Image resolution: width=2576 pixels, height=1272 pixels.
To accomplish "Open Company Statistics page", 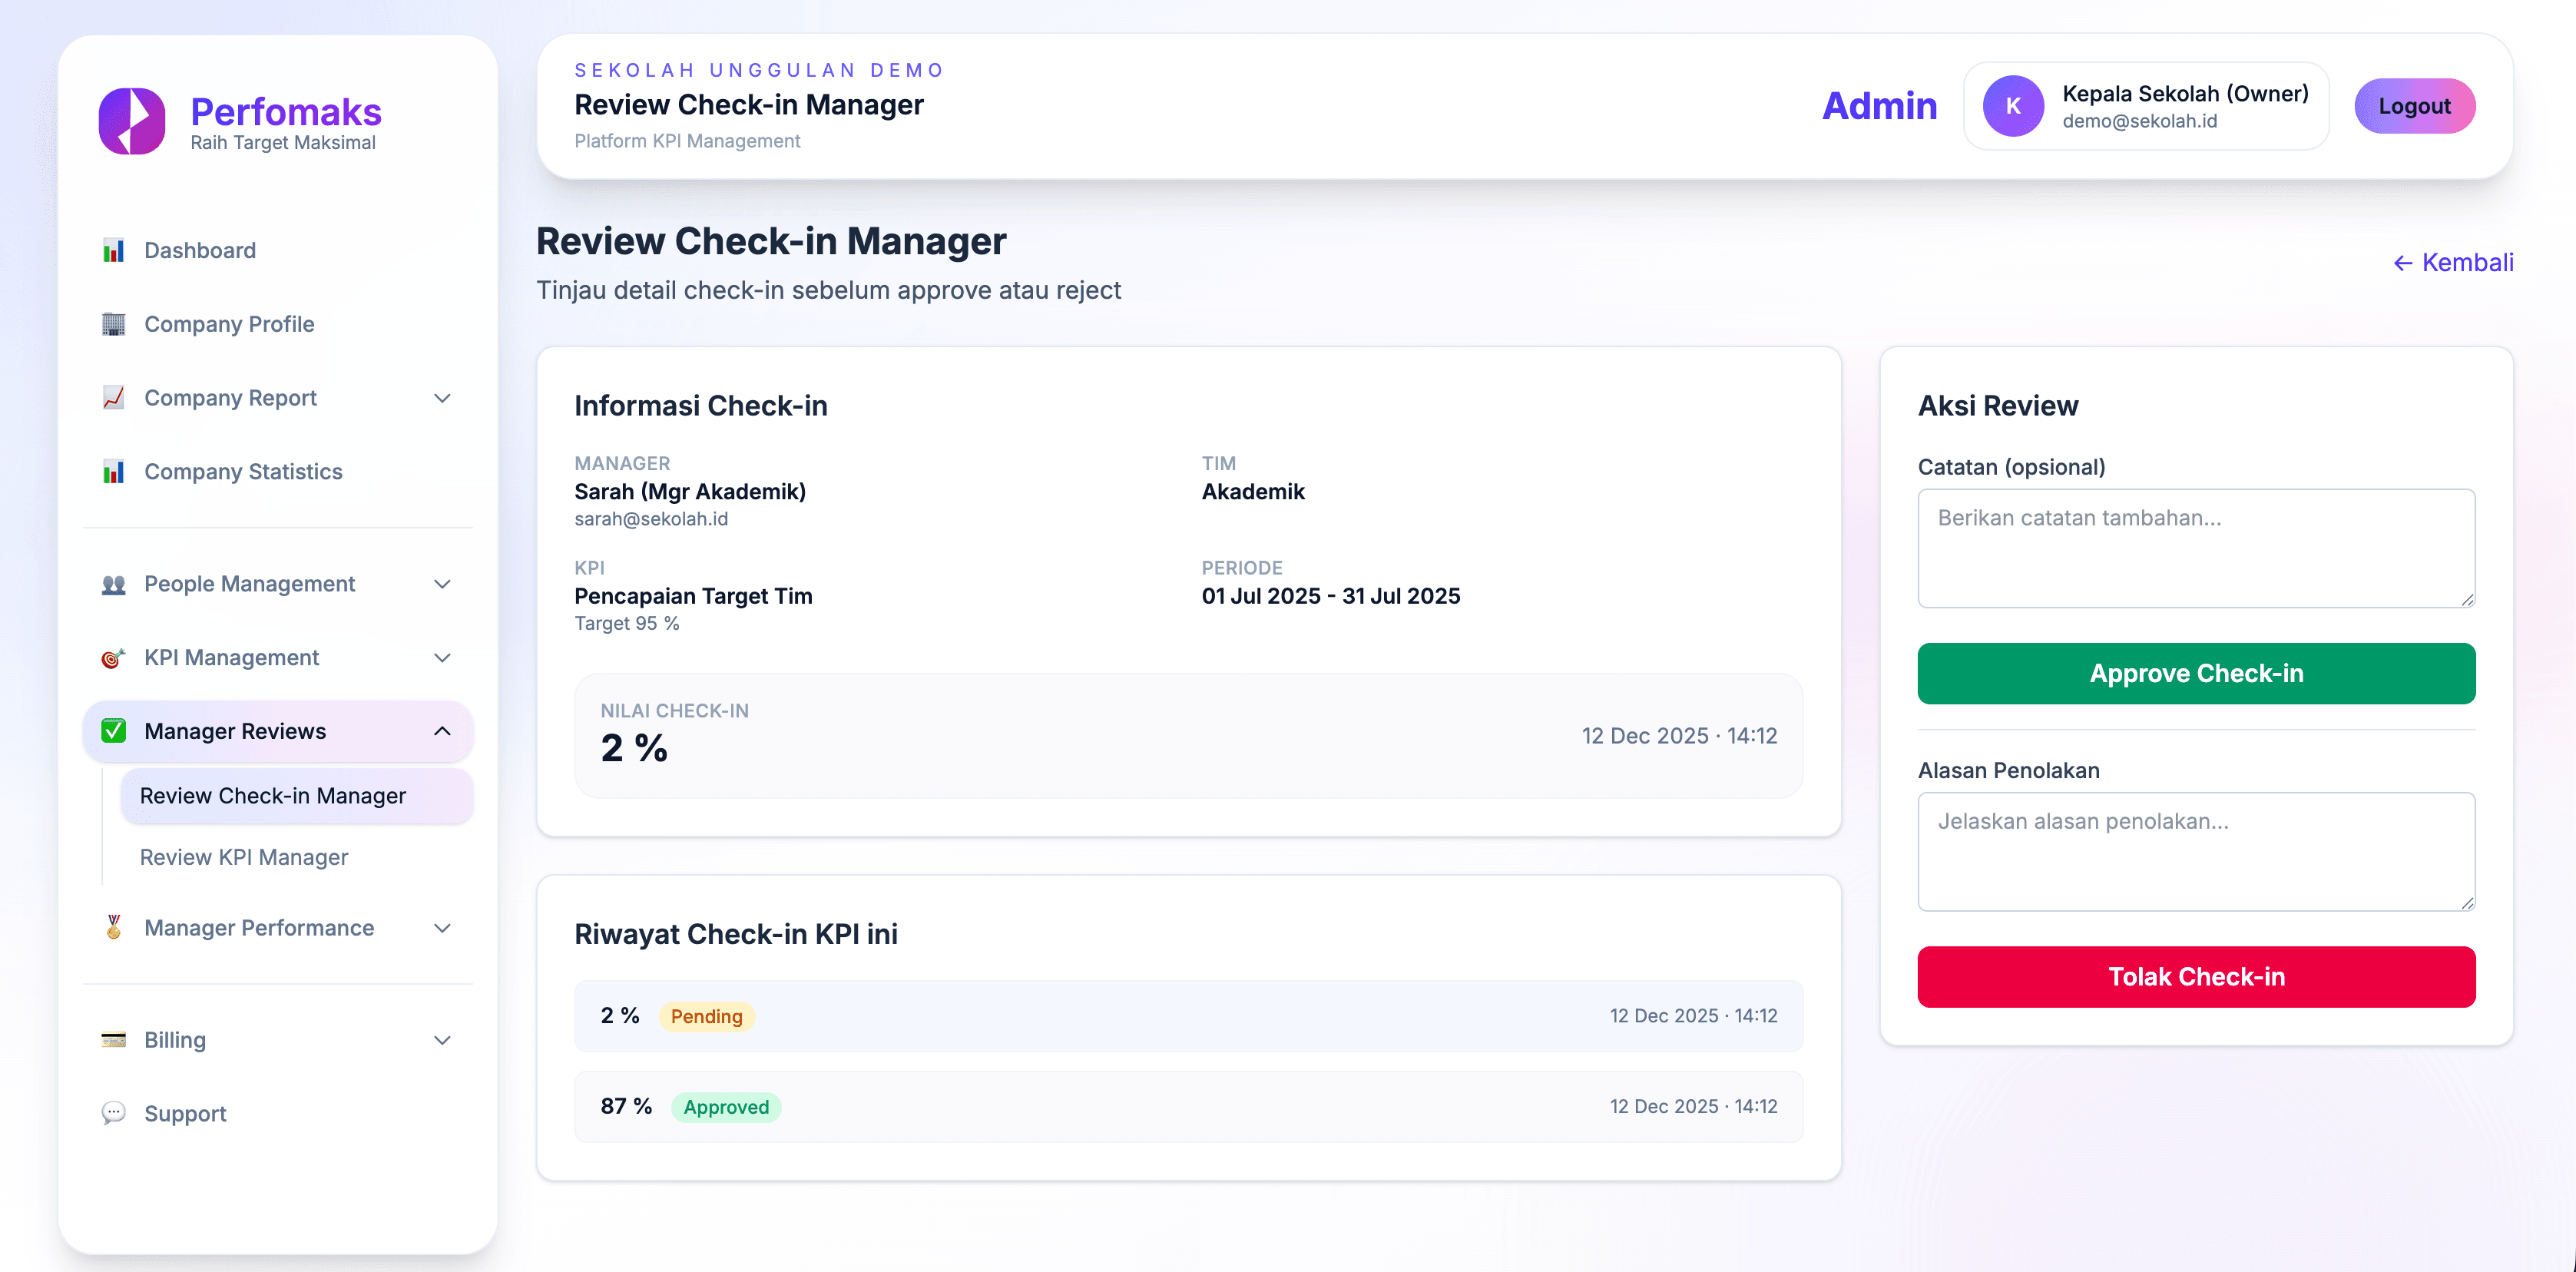I will pos(242,471).
